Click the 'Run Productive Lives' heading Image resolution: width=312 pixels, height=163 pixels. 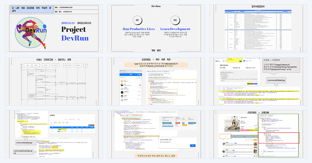click(x=139, y=29)
